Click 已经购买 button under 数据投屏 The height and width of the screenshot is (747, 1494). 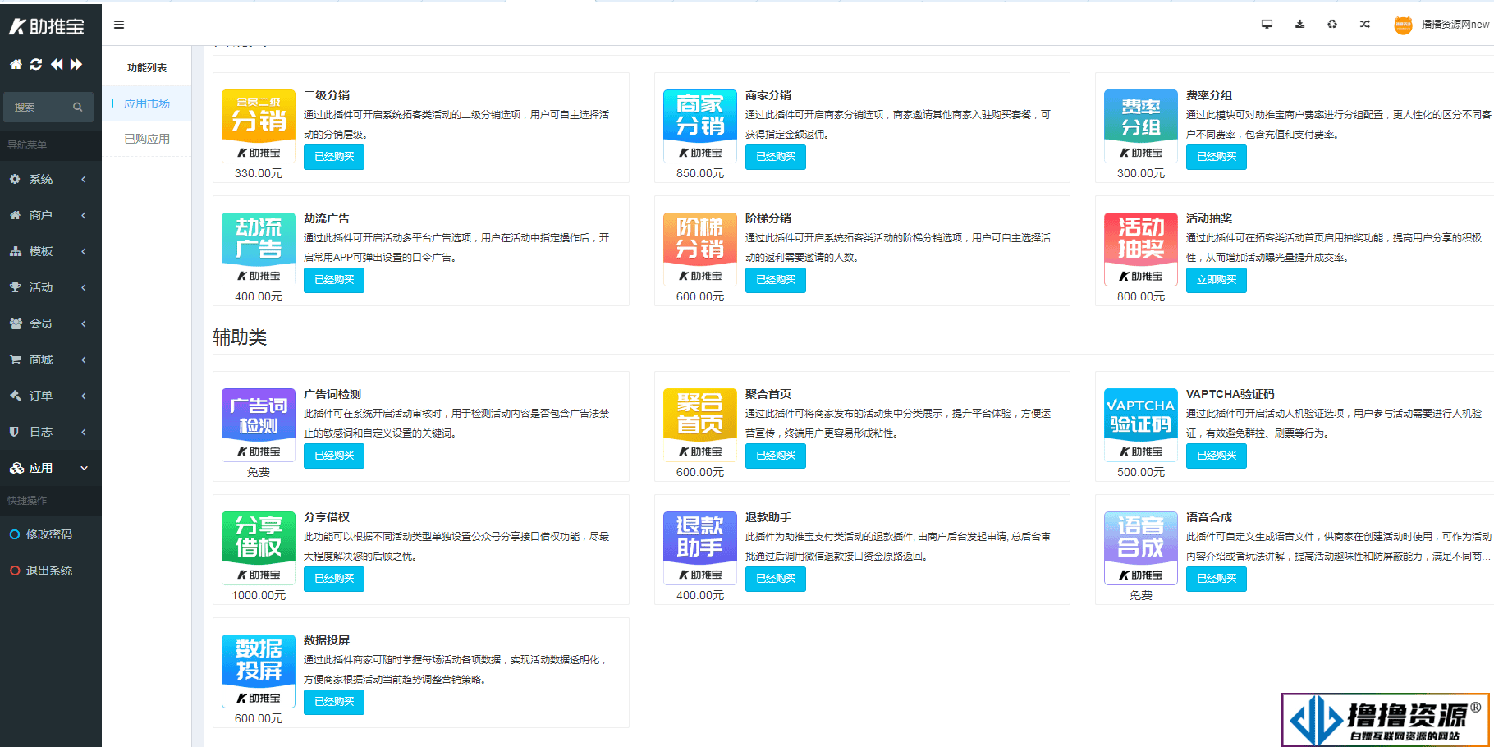[334, 702]
